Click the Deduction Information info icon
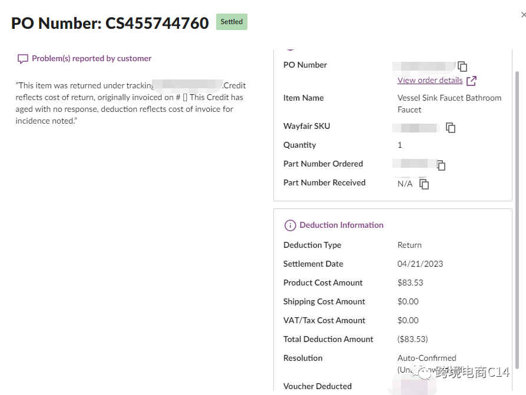 pos(290,225)
